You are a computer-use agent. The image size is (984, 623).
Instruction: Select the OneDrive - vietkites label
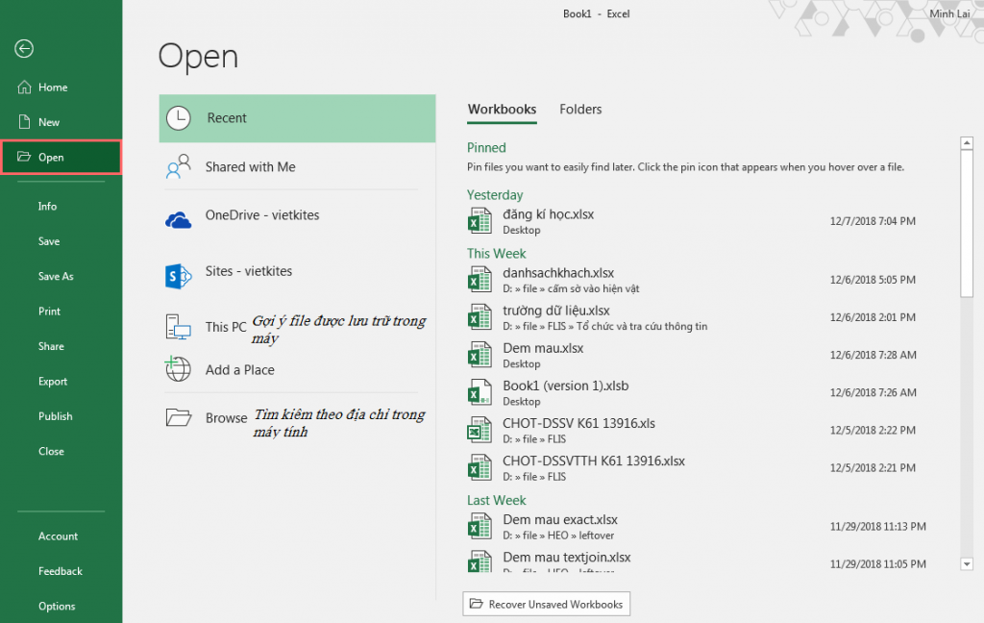(x=262, y=215)
